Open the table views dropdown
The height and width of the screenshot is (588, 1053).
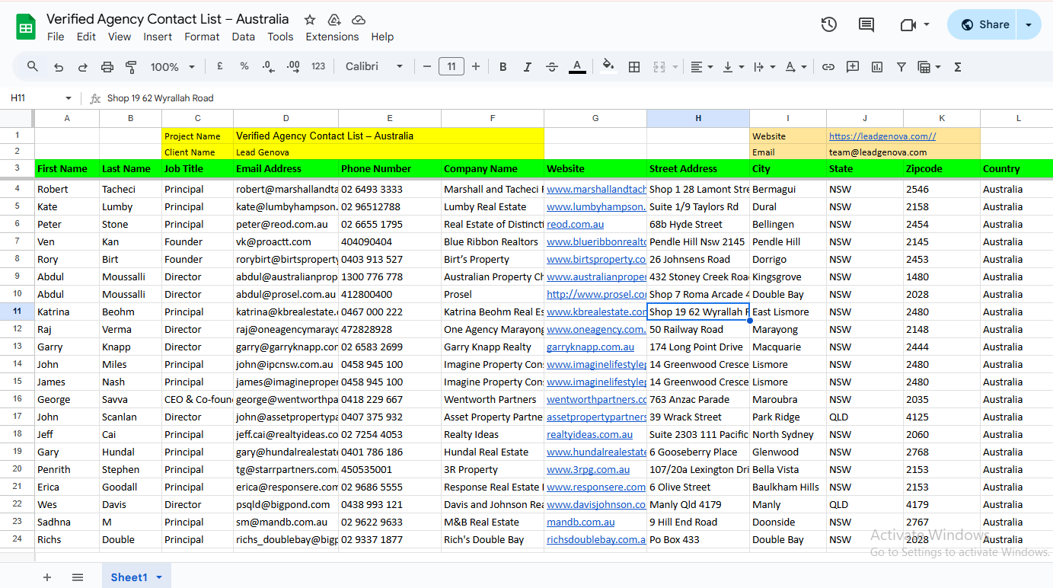(x=930, y=67)
